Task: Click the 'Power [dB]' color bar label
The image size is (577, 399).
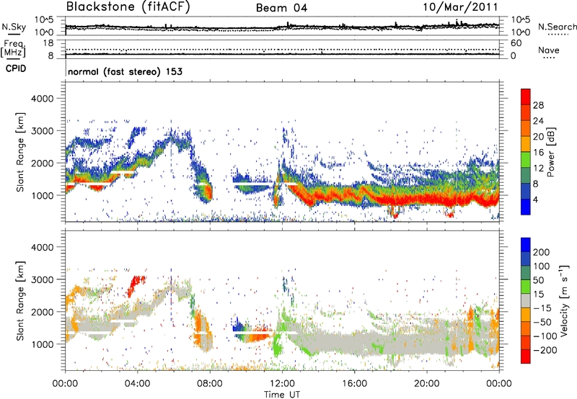Action: [550, 152]
